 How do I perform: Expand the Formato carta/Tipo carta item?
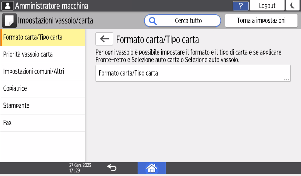(193, 73)
